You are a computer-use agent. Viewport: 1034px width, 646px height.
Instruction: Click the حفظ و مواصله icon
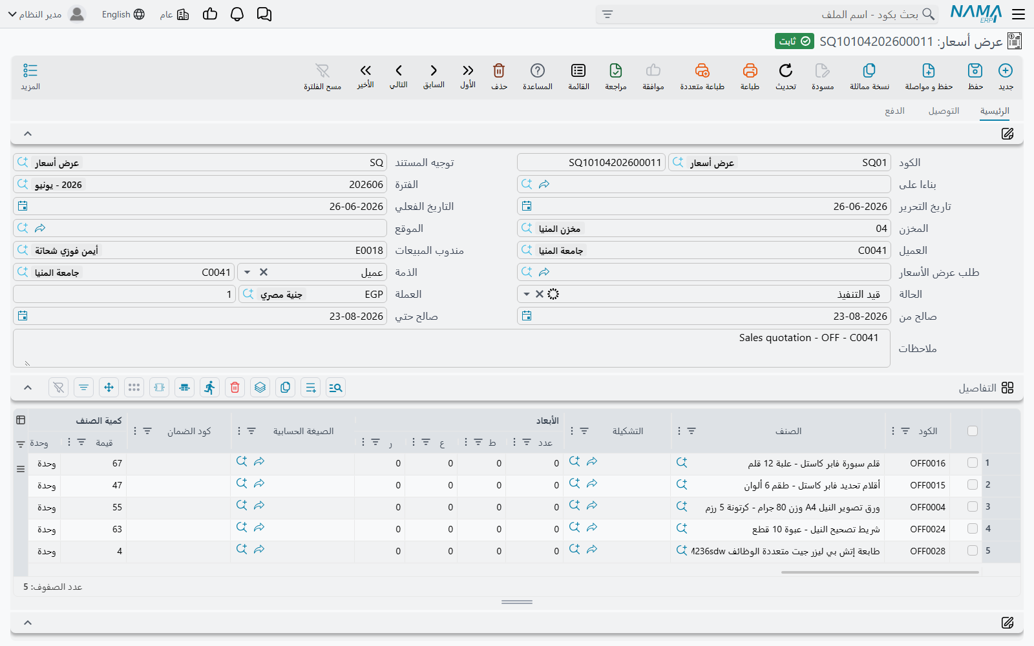929,70
